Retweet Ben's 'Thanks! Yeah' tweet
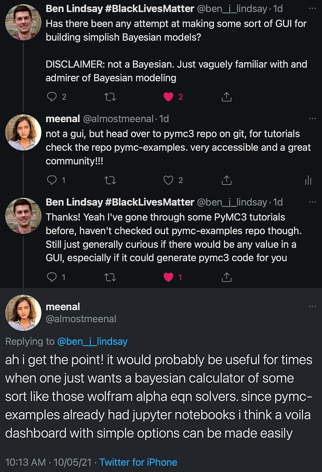Screen dimensions: 322x472 pos(110,277)
